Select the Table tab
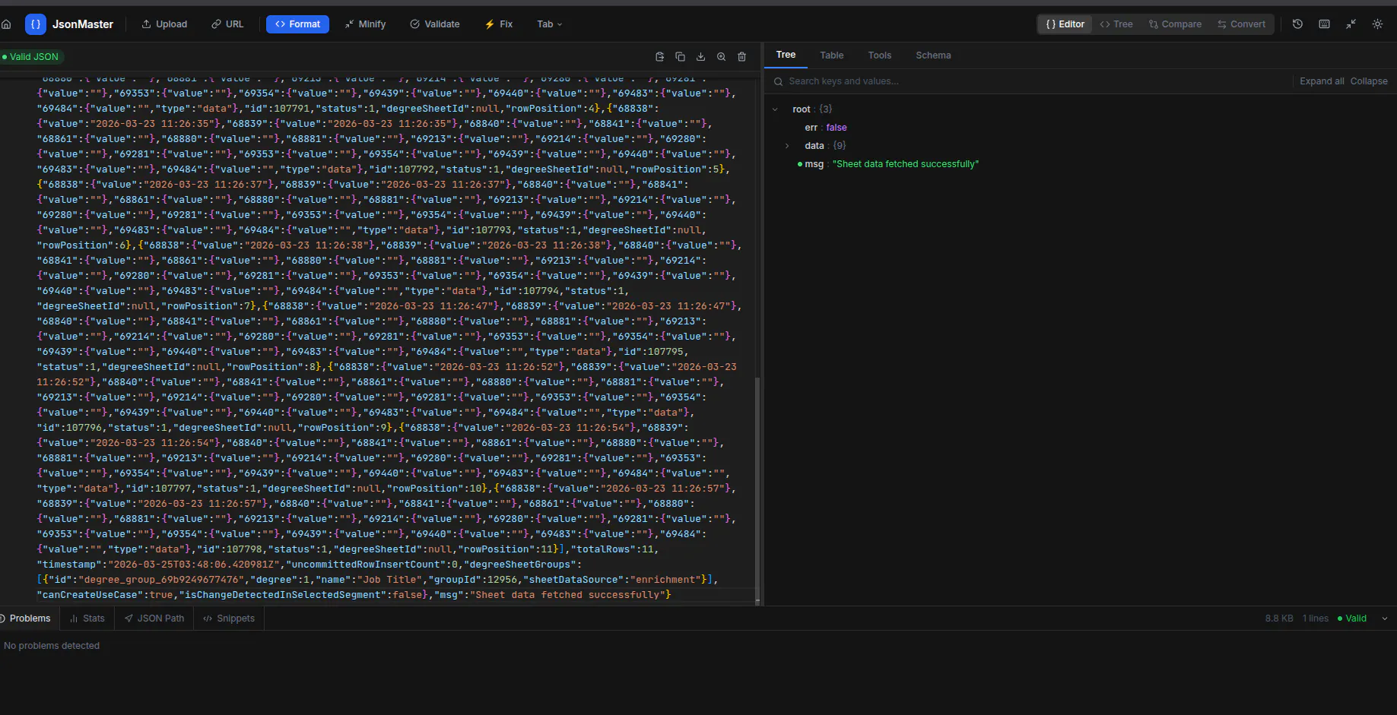The height and width of the screenshot is (715, 1397). 831,55
